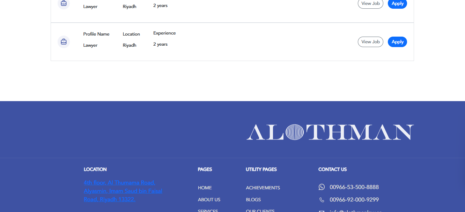Open View Job in the row with Profile Name header

click(370, 42)
